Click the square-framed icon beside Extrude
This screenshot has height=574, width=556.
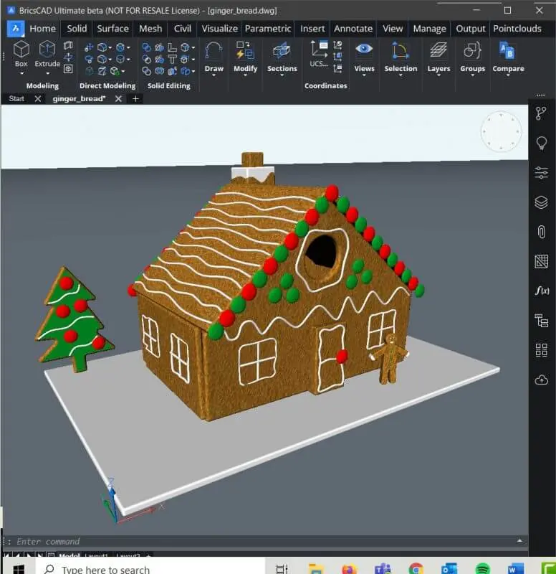pos(68,69)
